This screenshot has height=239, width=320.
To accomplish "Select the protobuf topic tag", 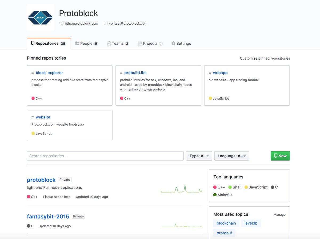I will 224,233.
